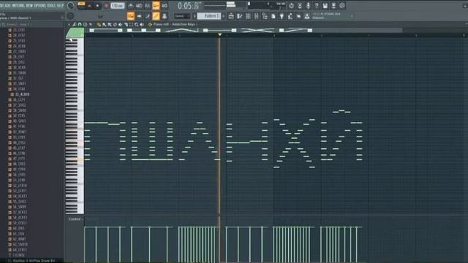Open the global snap selector dropdown
The height and width of the screenshot is (263, 468).
(182, 16)
